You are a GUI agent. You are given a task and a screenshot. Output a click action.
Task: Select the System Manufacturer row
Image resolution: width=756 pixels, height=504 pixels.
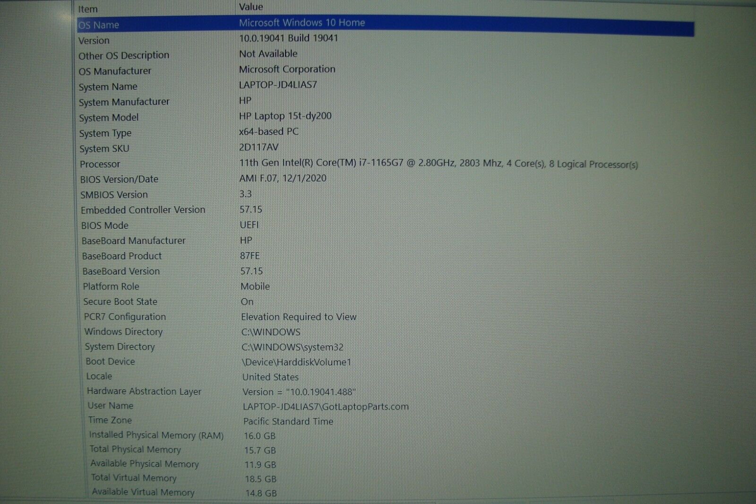[124, 102]
